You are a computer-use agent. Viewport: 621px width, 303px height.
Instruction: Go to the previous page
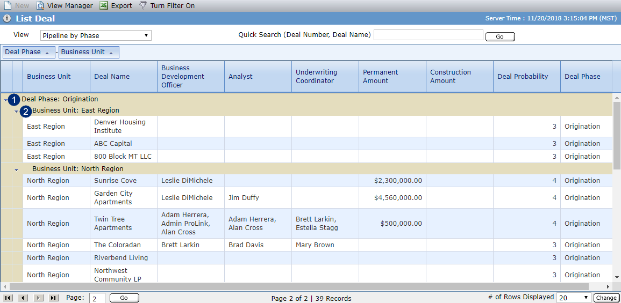[23, 298]
